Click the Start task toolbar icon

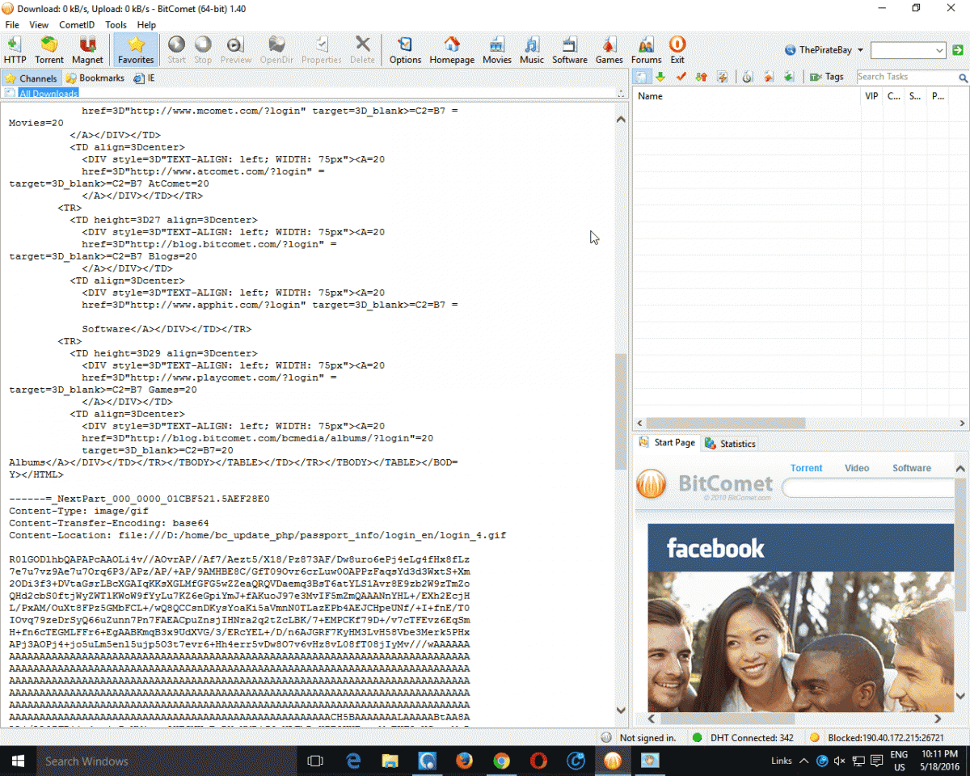[x=176, y=50]
